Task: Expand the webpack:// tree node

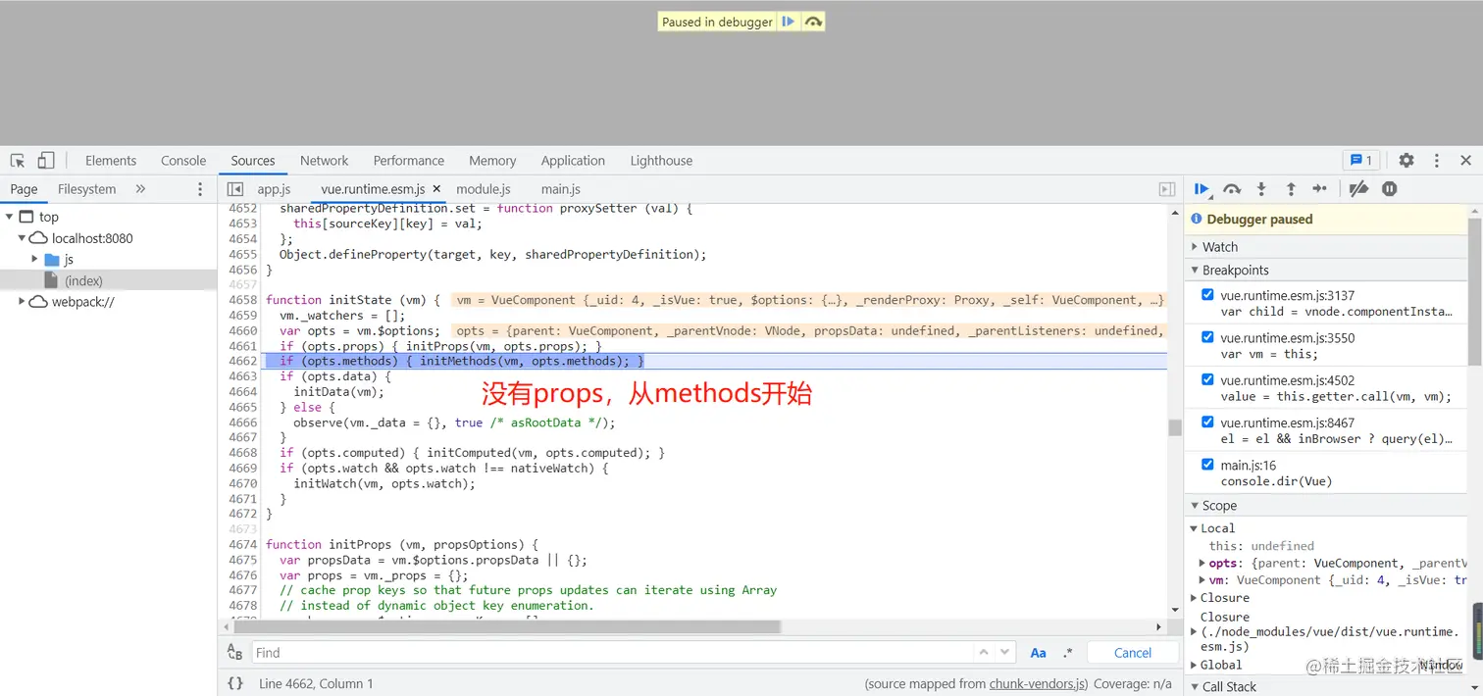Action: (22, 302)
